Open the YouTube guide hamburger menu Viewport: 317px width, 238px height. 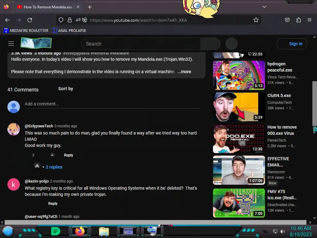pyautogui.click(x=11, y=43)
